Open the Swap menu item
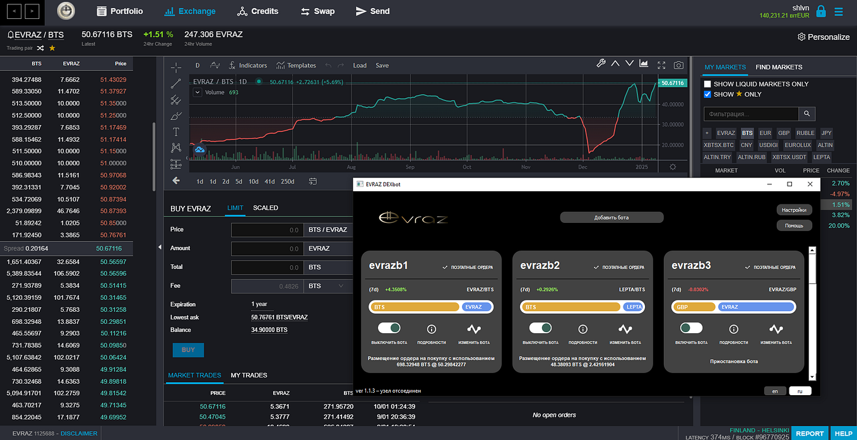The height and width of the screenshot is (440, 857). click(x=317, y=11)
